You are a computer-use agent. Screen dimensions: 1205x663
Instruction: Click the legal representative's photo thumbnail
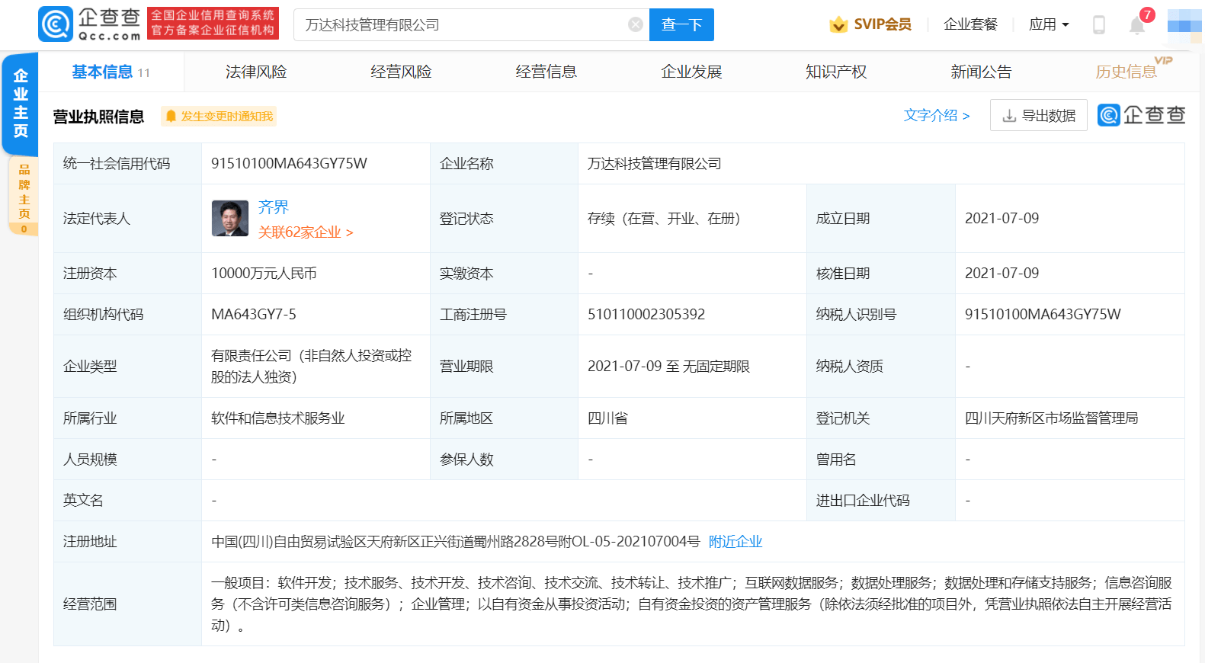(x=230, y=219)
